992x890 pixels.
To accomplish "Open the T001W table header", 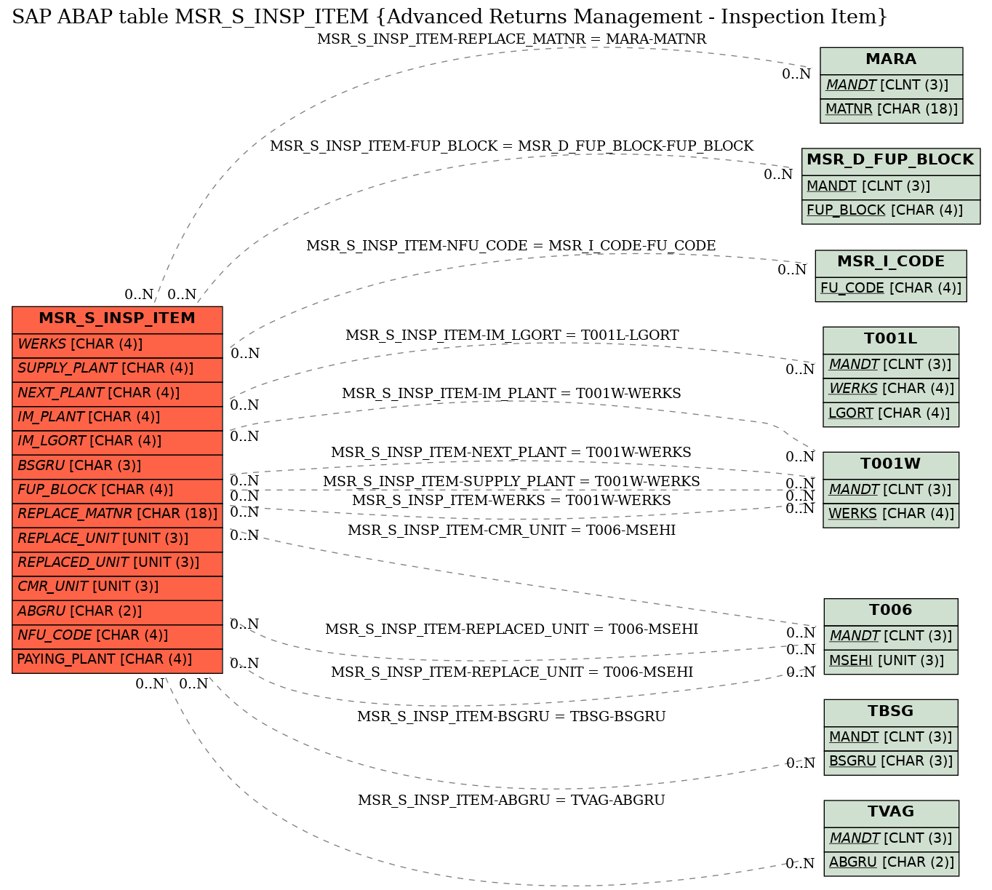I will (x=891, y=465).
